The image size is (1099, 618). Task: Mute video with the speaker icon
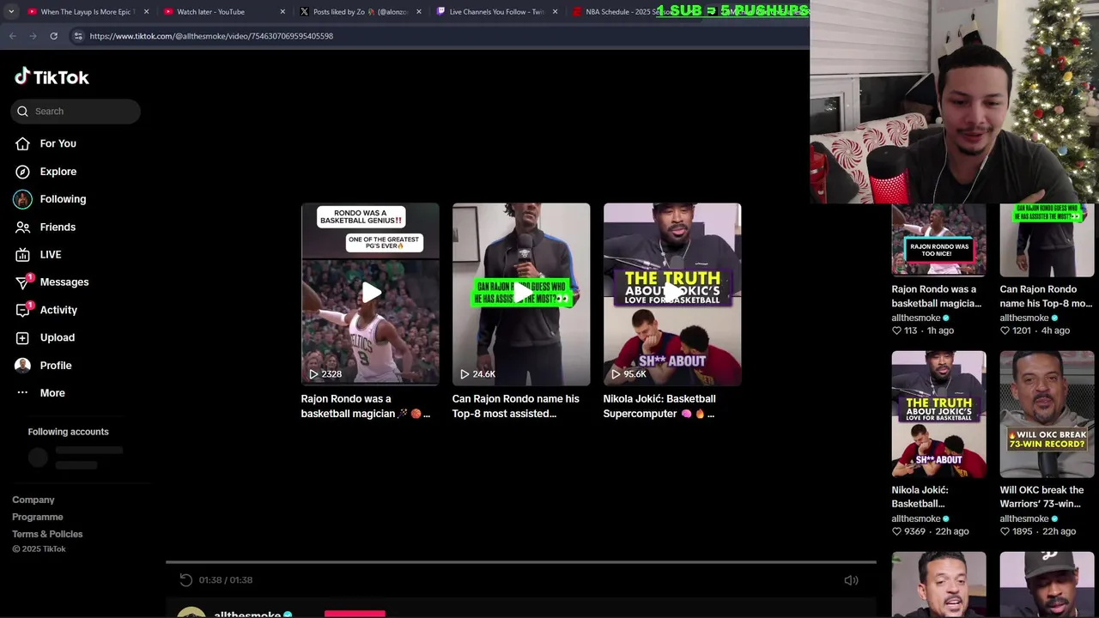click(x=851, y=580)
